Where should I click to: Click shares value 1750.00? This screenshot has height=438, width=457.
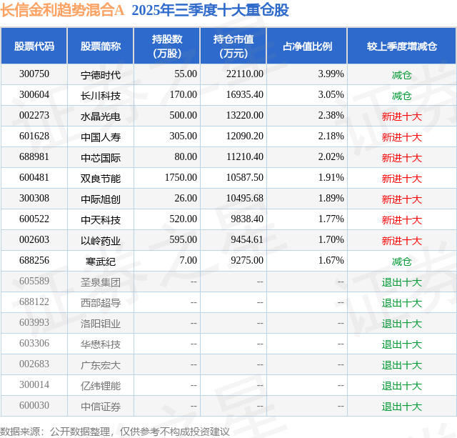(x=181, y=178)
